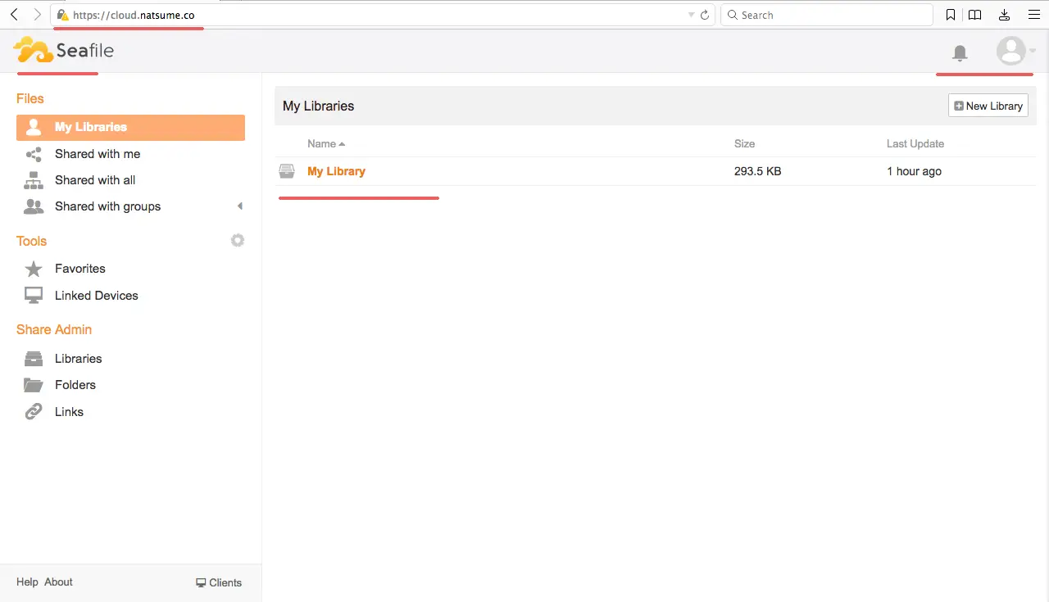This screenshot has height=602, width=1049.
Task: Open the About link
Action: coord(58,582)
